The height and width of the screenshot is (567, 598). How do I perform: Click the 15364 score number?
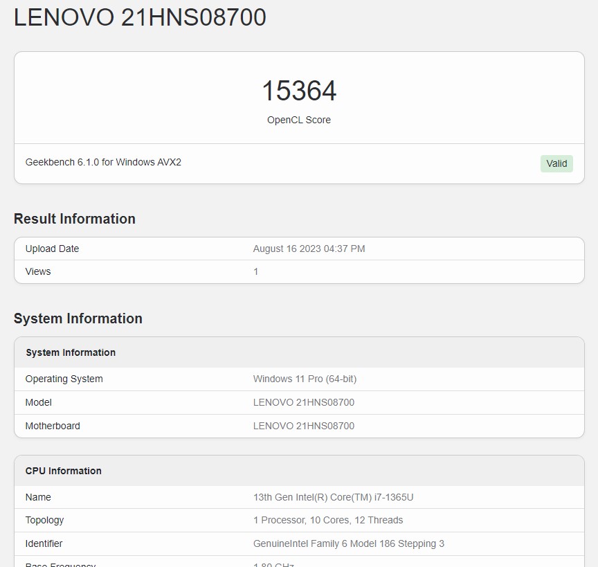pos(299,91)
